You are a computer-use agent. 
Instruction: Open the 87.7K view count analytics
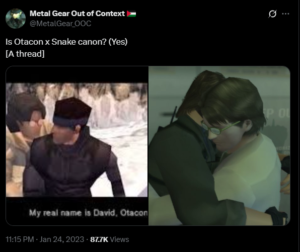pyautogui.click(x=99, y=239)
